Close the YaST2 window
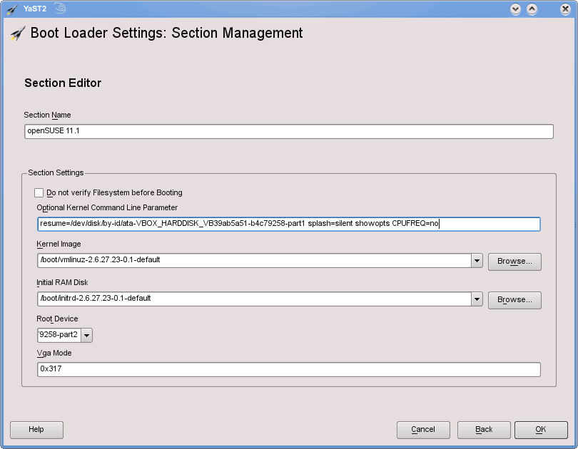This screenshot has height=449, width=578. pos(565,9)
